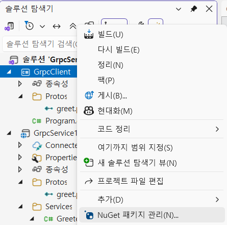Choose 여기까지 범위 지정(S)
The image size is (227, 225).
pos(152,147)
